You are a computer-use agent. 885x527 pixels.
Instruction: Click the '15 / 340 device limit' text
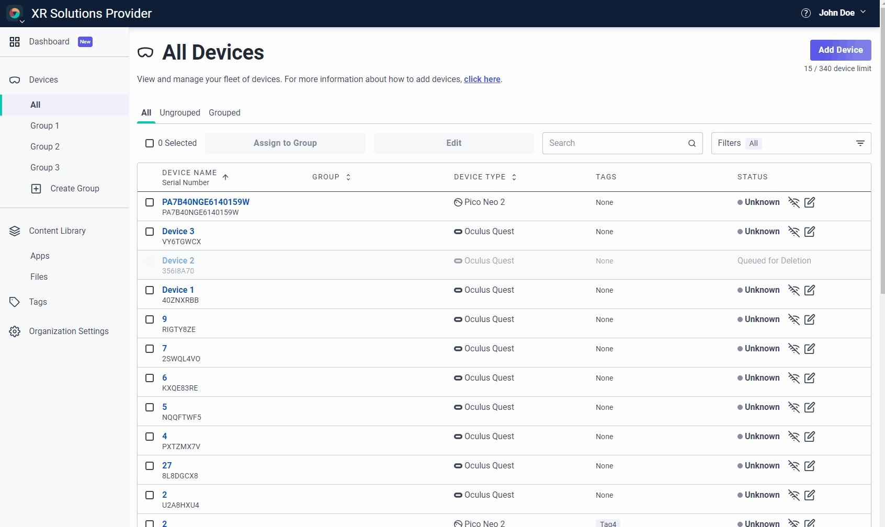pyautogui.click(x=837, y=69)
